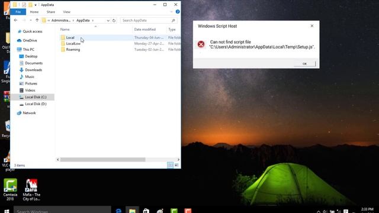Open Customize Quick Access Toolbar dropdown
The height and width of the screenshot is (213, 379).
point(36,5)
